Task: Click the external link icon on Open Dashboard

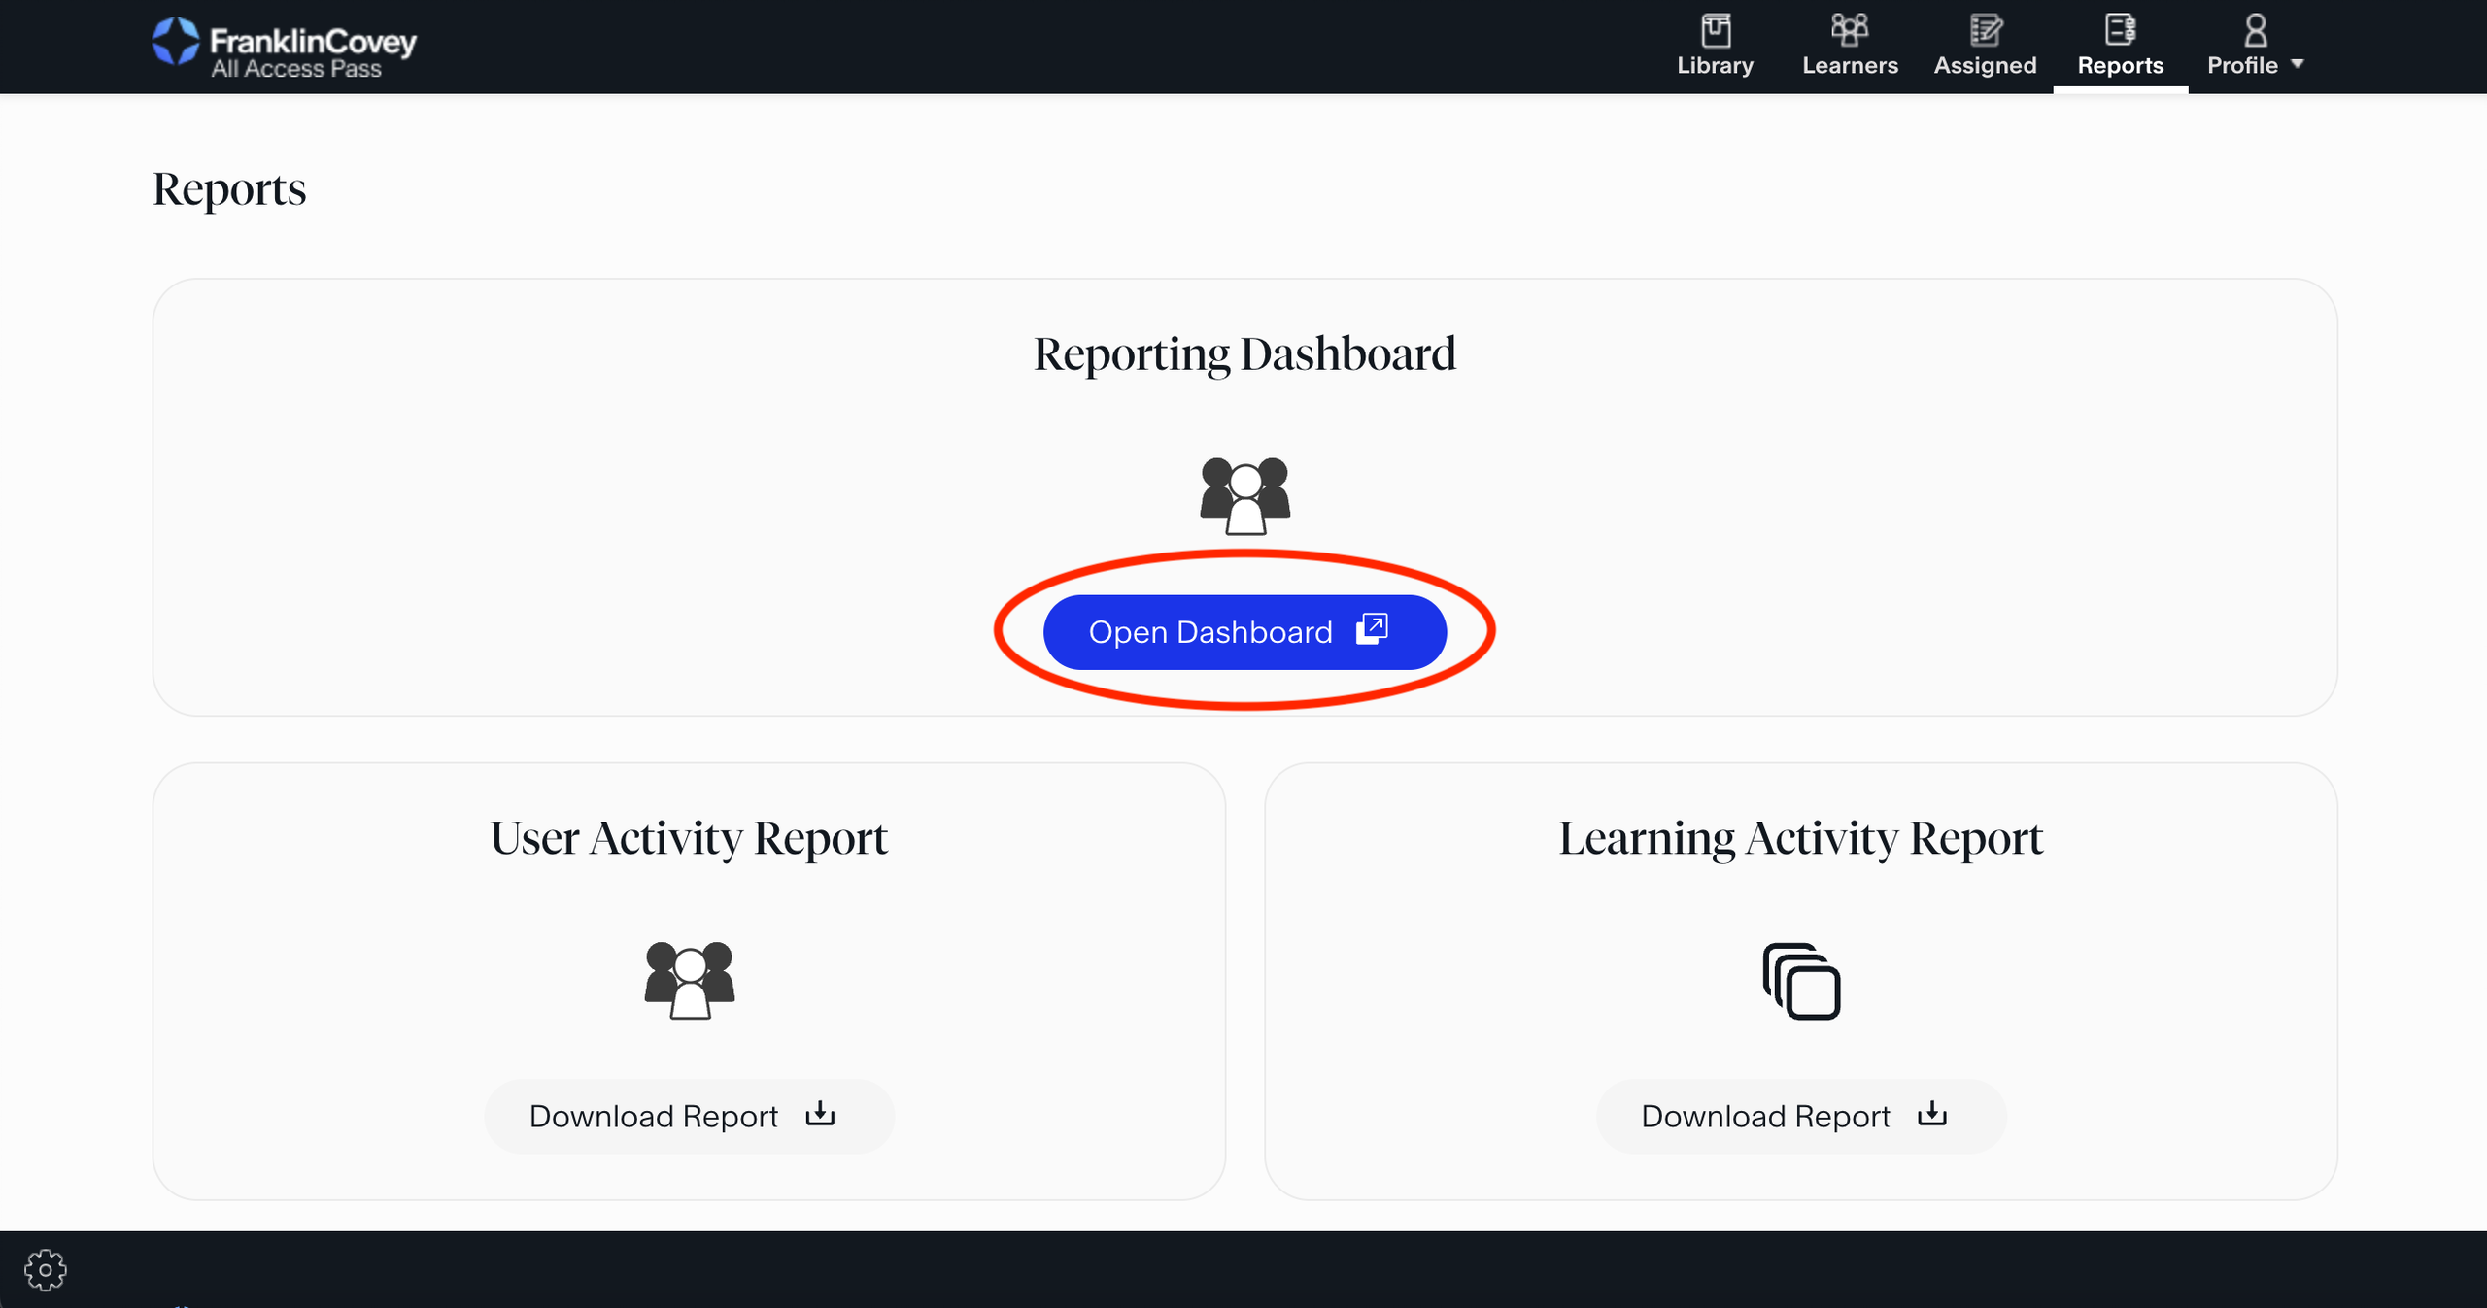Action: pos(1372,629)
